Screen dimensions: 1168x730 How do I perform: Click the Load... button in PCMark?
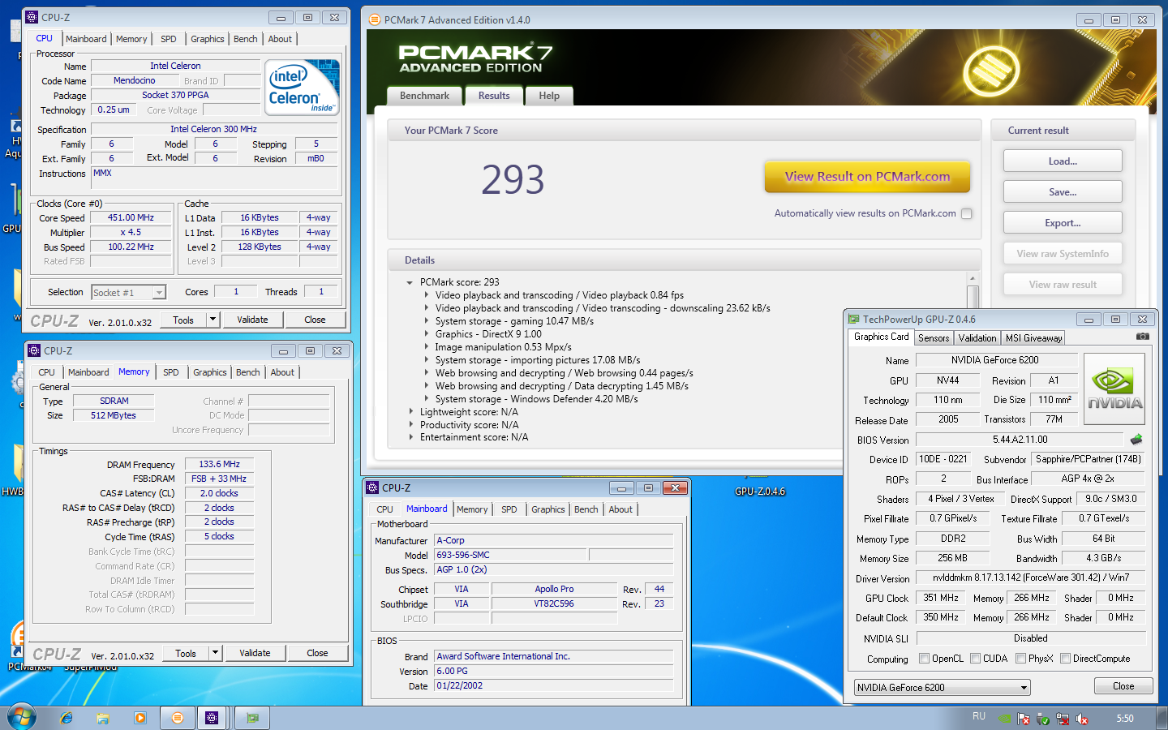coord(1063,161)
